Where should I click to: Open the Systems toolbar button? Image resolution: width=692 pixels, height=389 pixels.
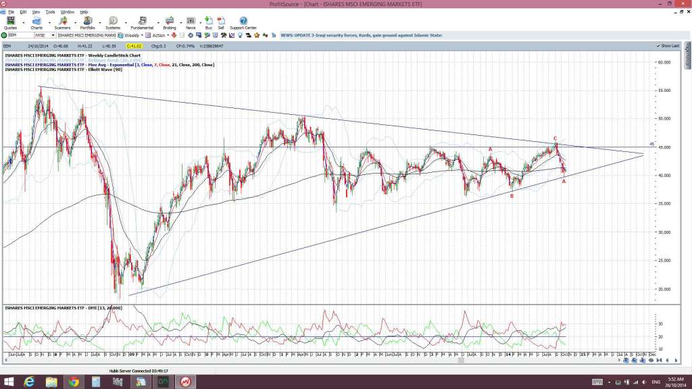[x=113, y=23]
